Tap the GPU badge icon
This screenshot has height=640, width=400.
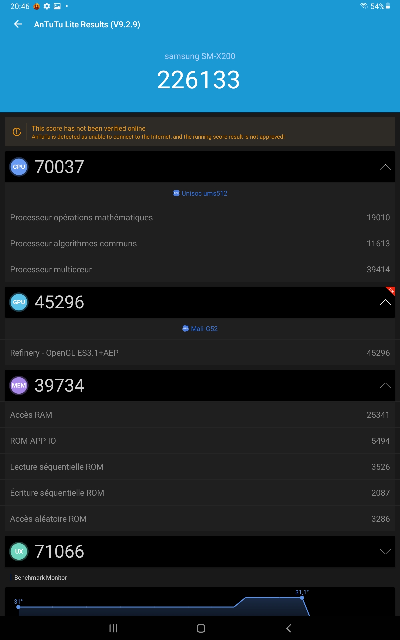click(19, 302)
